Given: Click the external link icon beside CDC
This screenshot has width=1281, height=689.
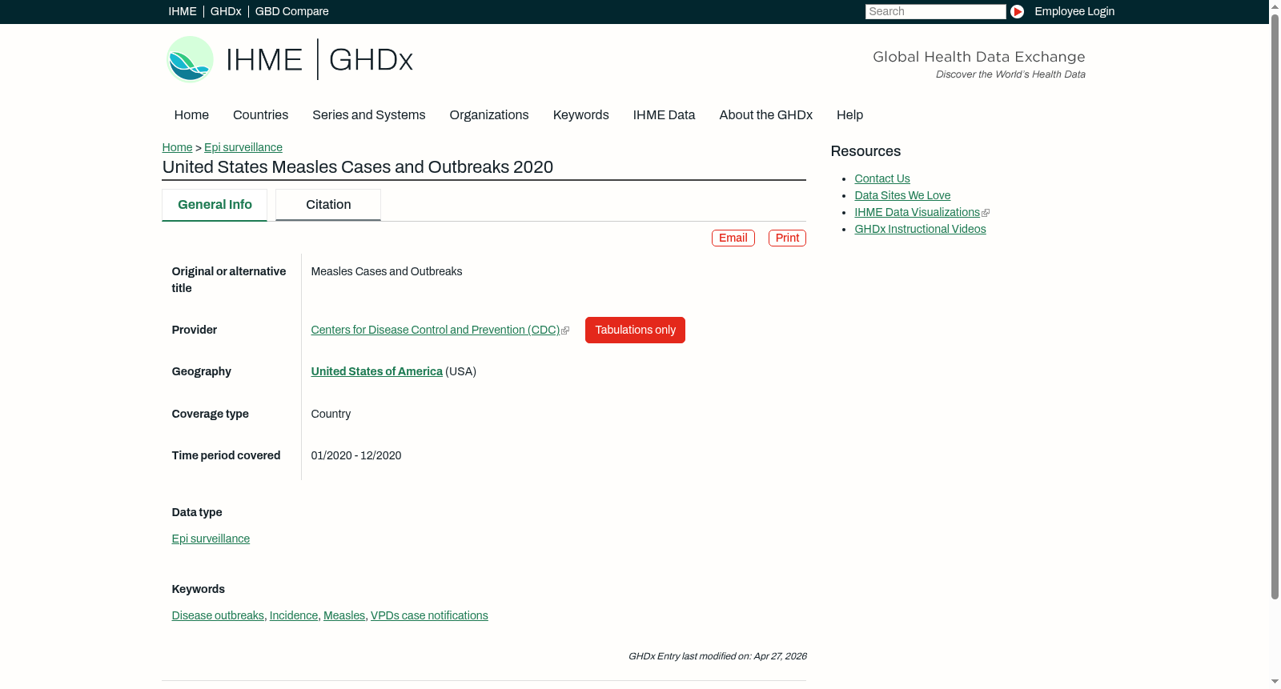Looking at the screenshot, I should (565, 330).
